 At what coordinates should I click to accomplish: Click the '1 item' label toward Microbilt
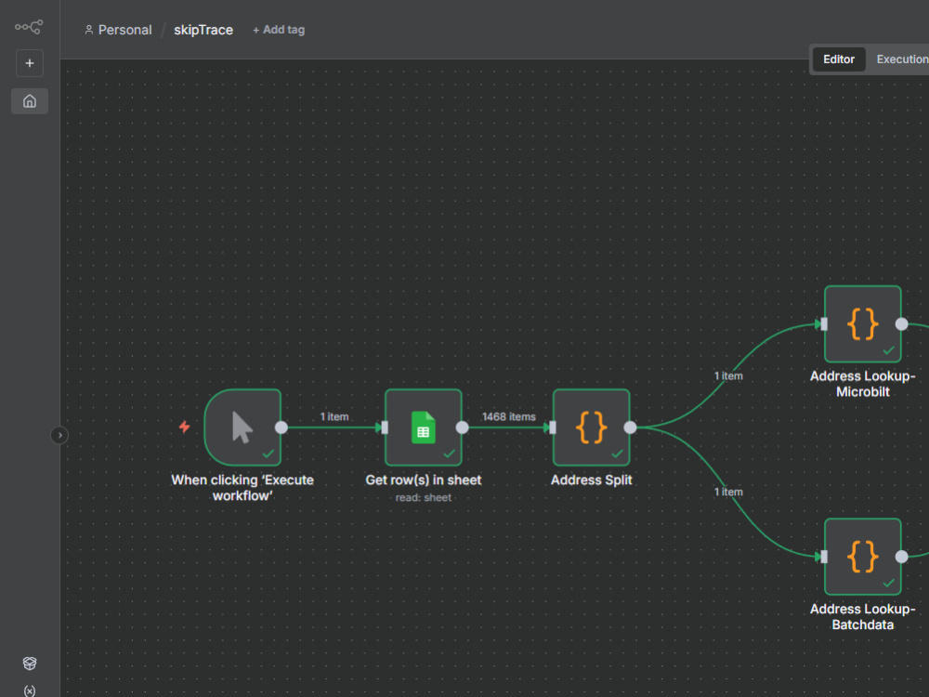pos(728,375)
